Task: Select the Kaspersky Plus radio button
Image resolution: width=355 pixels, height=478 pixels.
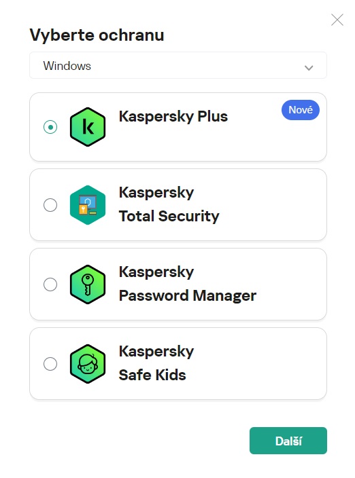Action: [x=50, y=127]
